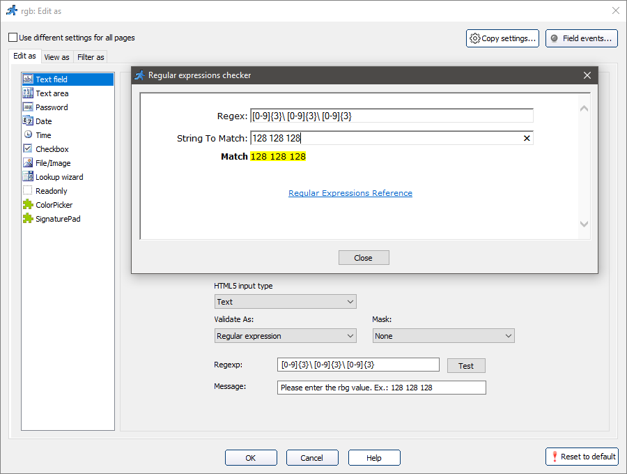The height and width of the screenshot is (474, 627).
Task: Open the Regular Expressions Reference link
Action: (350, 193)
